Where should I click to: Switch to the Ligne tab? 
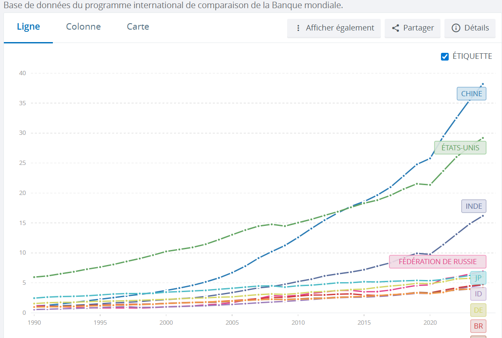coord(28,27)
